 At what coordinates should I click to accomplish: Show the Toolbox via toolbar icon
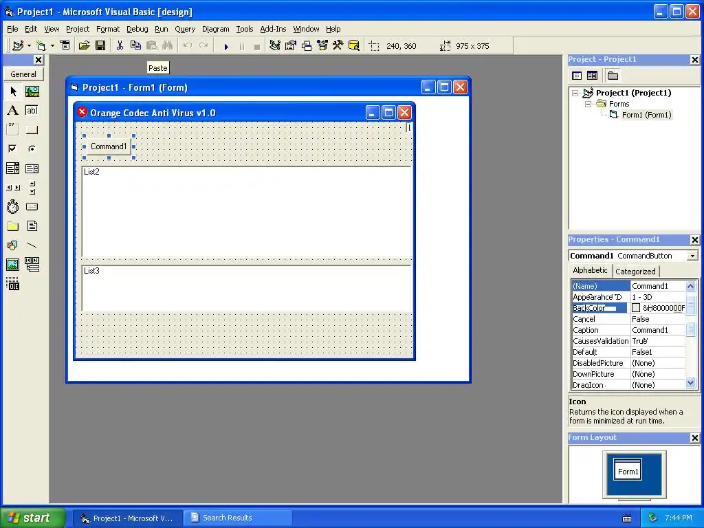(x=338, y=46)
